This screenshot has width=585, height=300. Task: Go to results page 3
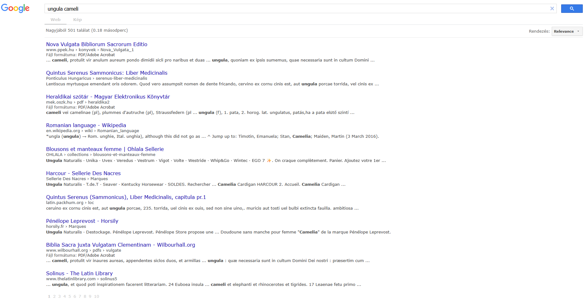(60, 297)
